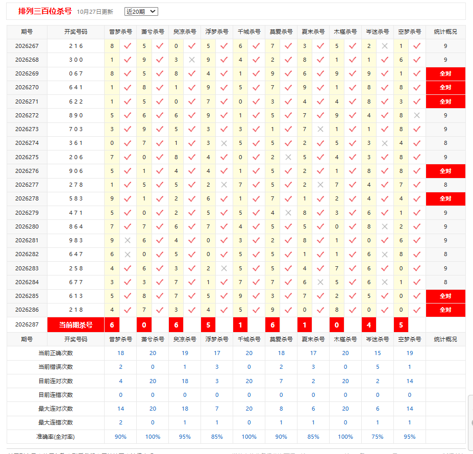Click the value 15 in the 当前正确次数 row
Image resolution: width=473 pixels, height=454 pixels.
point(378,353)
